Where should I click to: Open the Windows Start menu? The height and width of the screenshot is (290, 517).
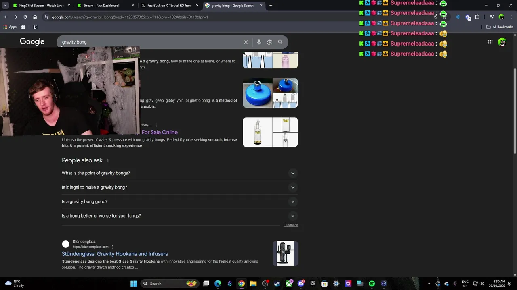(134, 284)
